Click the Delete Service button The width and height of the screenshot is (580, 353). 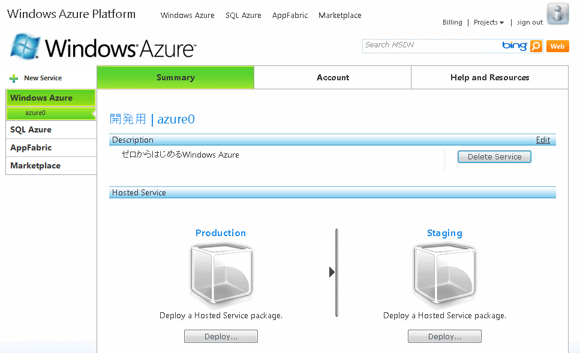[x=495, y=157]
